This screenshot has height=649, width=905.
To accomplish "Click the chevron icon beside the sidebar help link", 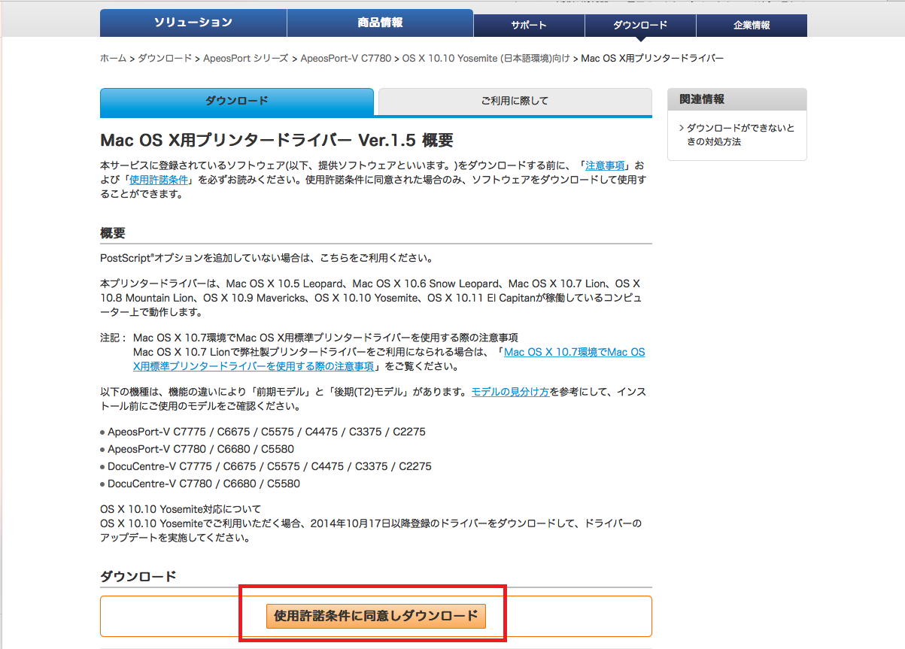I will coord(681,129).
